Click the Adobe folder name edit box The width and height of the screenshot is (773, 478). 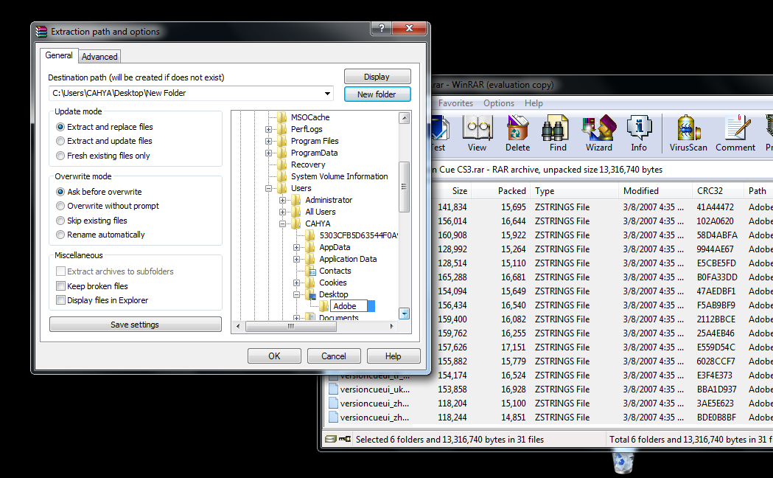[348, 306]
